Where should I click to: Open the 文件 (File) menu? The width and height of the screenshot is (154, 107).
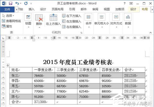point(7,9)
